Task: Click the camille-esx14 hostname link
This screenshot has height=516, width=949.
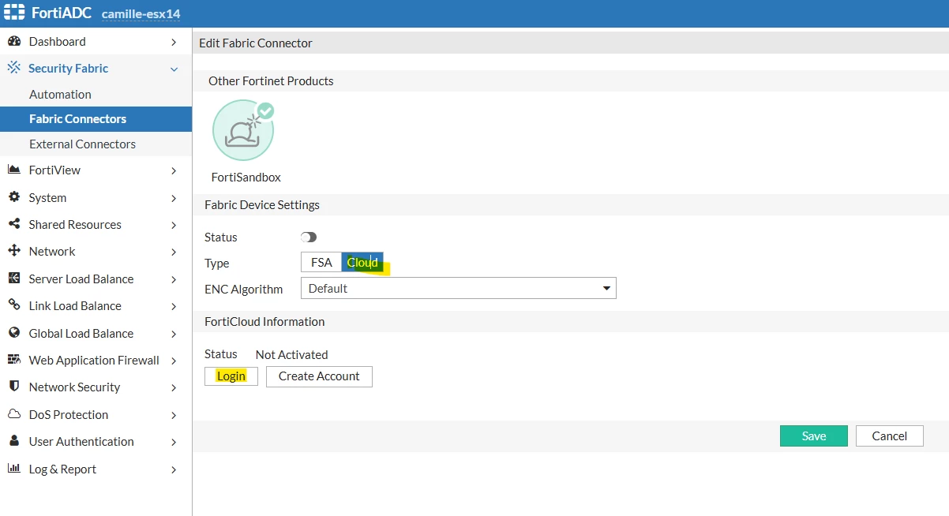Action: (x=141, y=14)
